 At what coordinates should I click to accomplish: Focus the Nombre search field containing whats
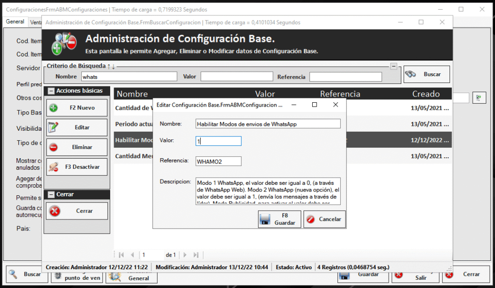click(x=129, y=77)
